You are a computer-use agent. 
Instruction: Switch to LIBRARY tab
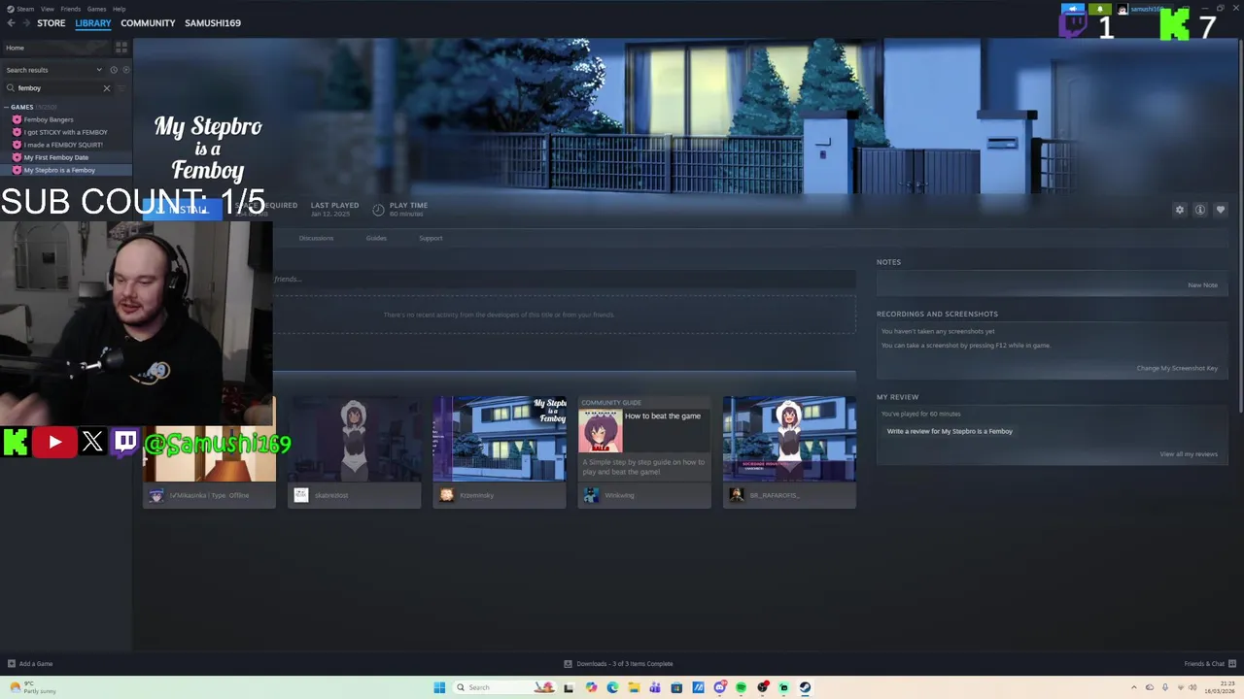coord(93,23)
